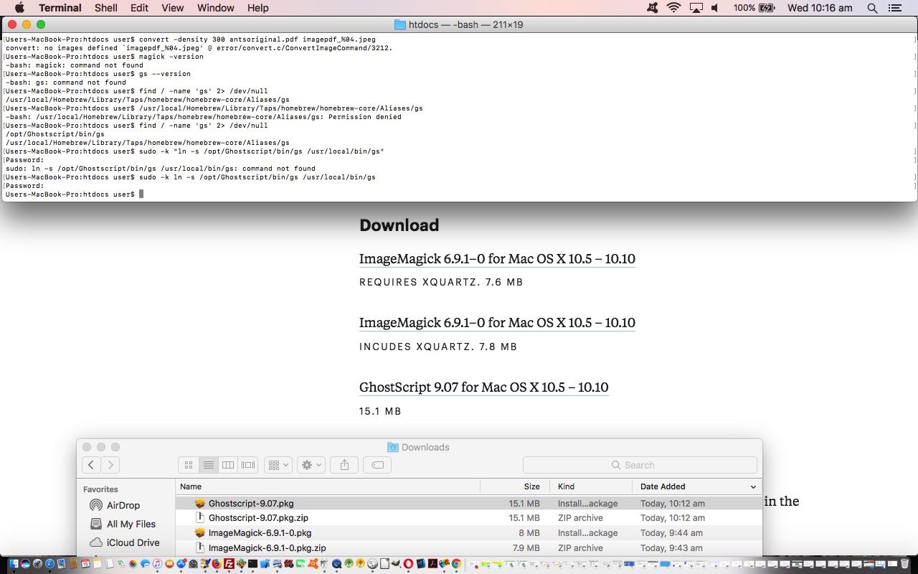Click the 15.1 MB size of Ghostscript-9.07.pkg.zip
918x574 pixels.
[524, 517]
